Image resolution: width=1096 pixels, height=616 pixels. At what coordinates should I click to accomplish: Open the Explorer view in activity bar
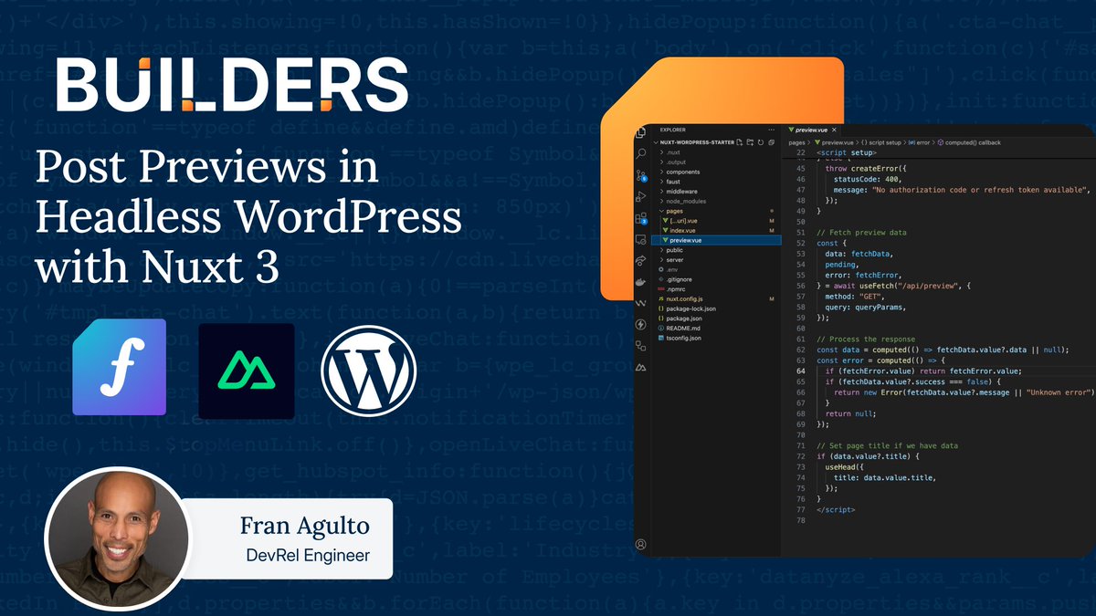point(640,131)
